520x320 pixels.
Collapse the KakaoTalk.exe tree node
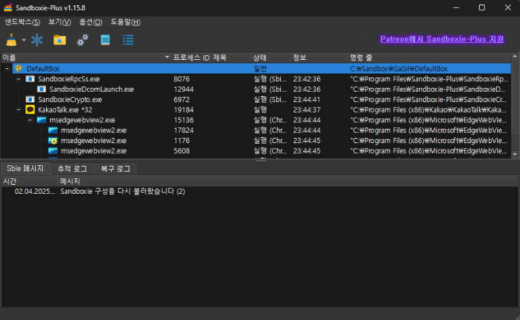coord(19,110)
